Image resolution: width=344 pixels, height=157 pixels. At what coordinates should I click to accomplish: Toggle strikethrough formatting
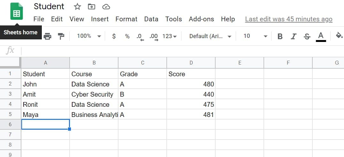point(307,36)
